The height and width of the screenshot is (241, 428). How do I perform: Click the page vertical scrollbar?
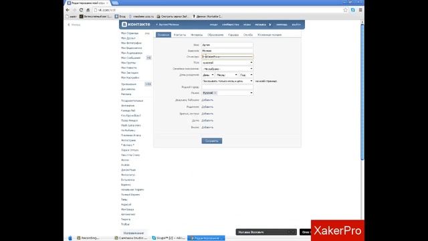point(362,93)
